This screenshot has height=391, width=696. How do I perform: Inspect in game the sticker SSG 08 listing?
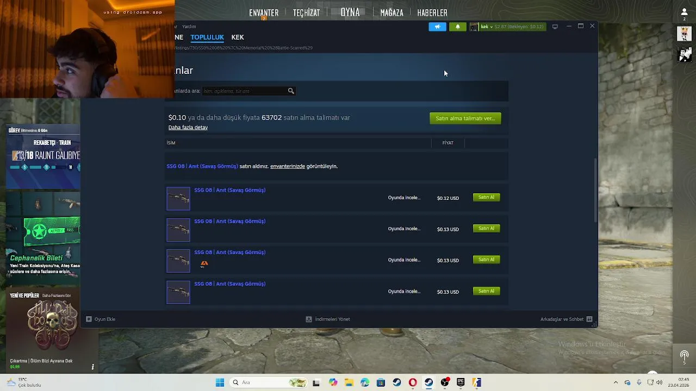pyautogui.click(x=404, y=260)
